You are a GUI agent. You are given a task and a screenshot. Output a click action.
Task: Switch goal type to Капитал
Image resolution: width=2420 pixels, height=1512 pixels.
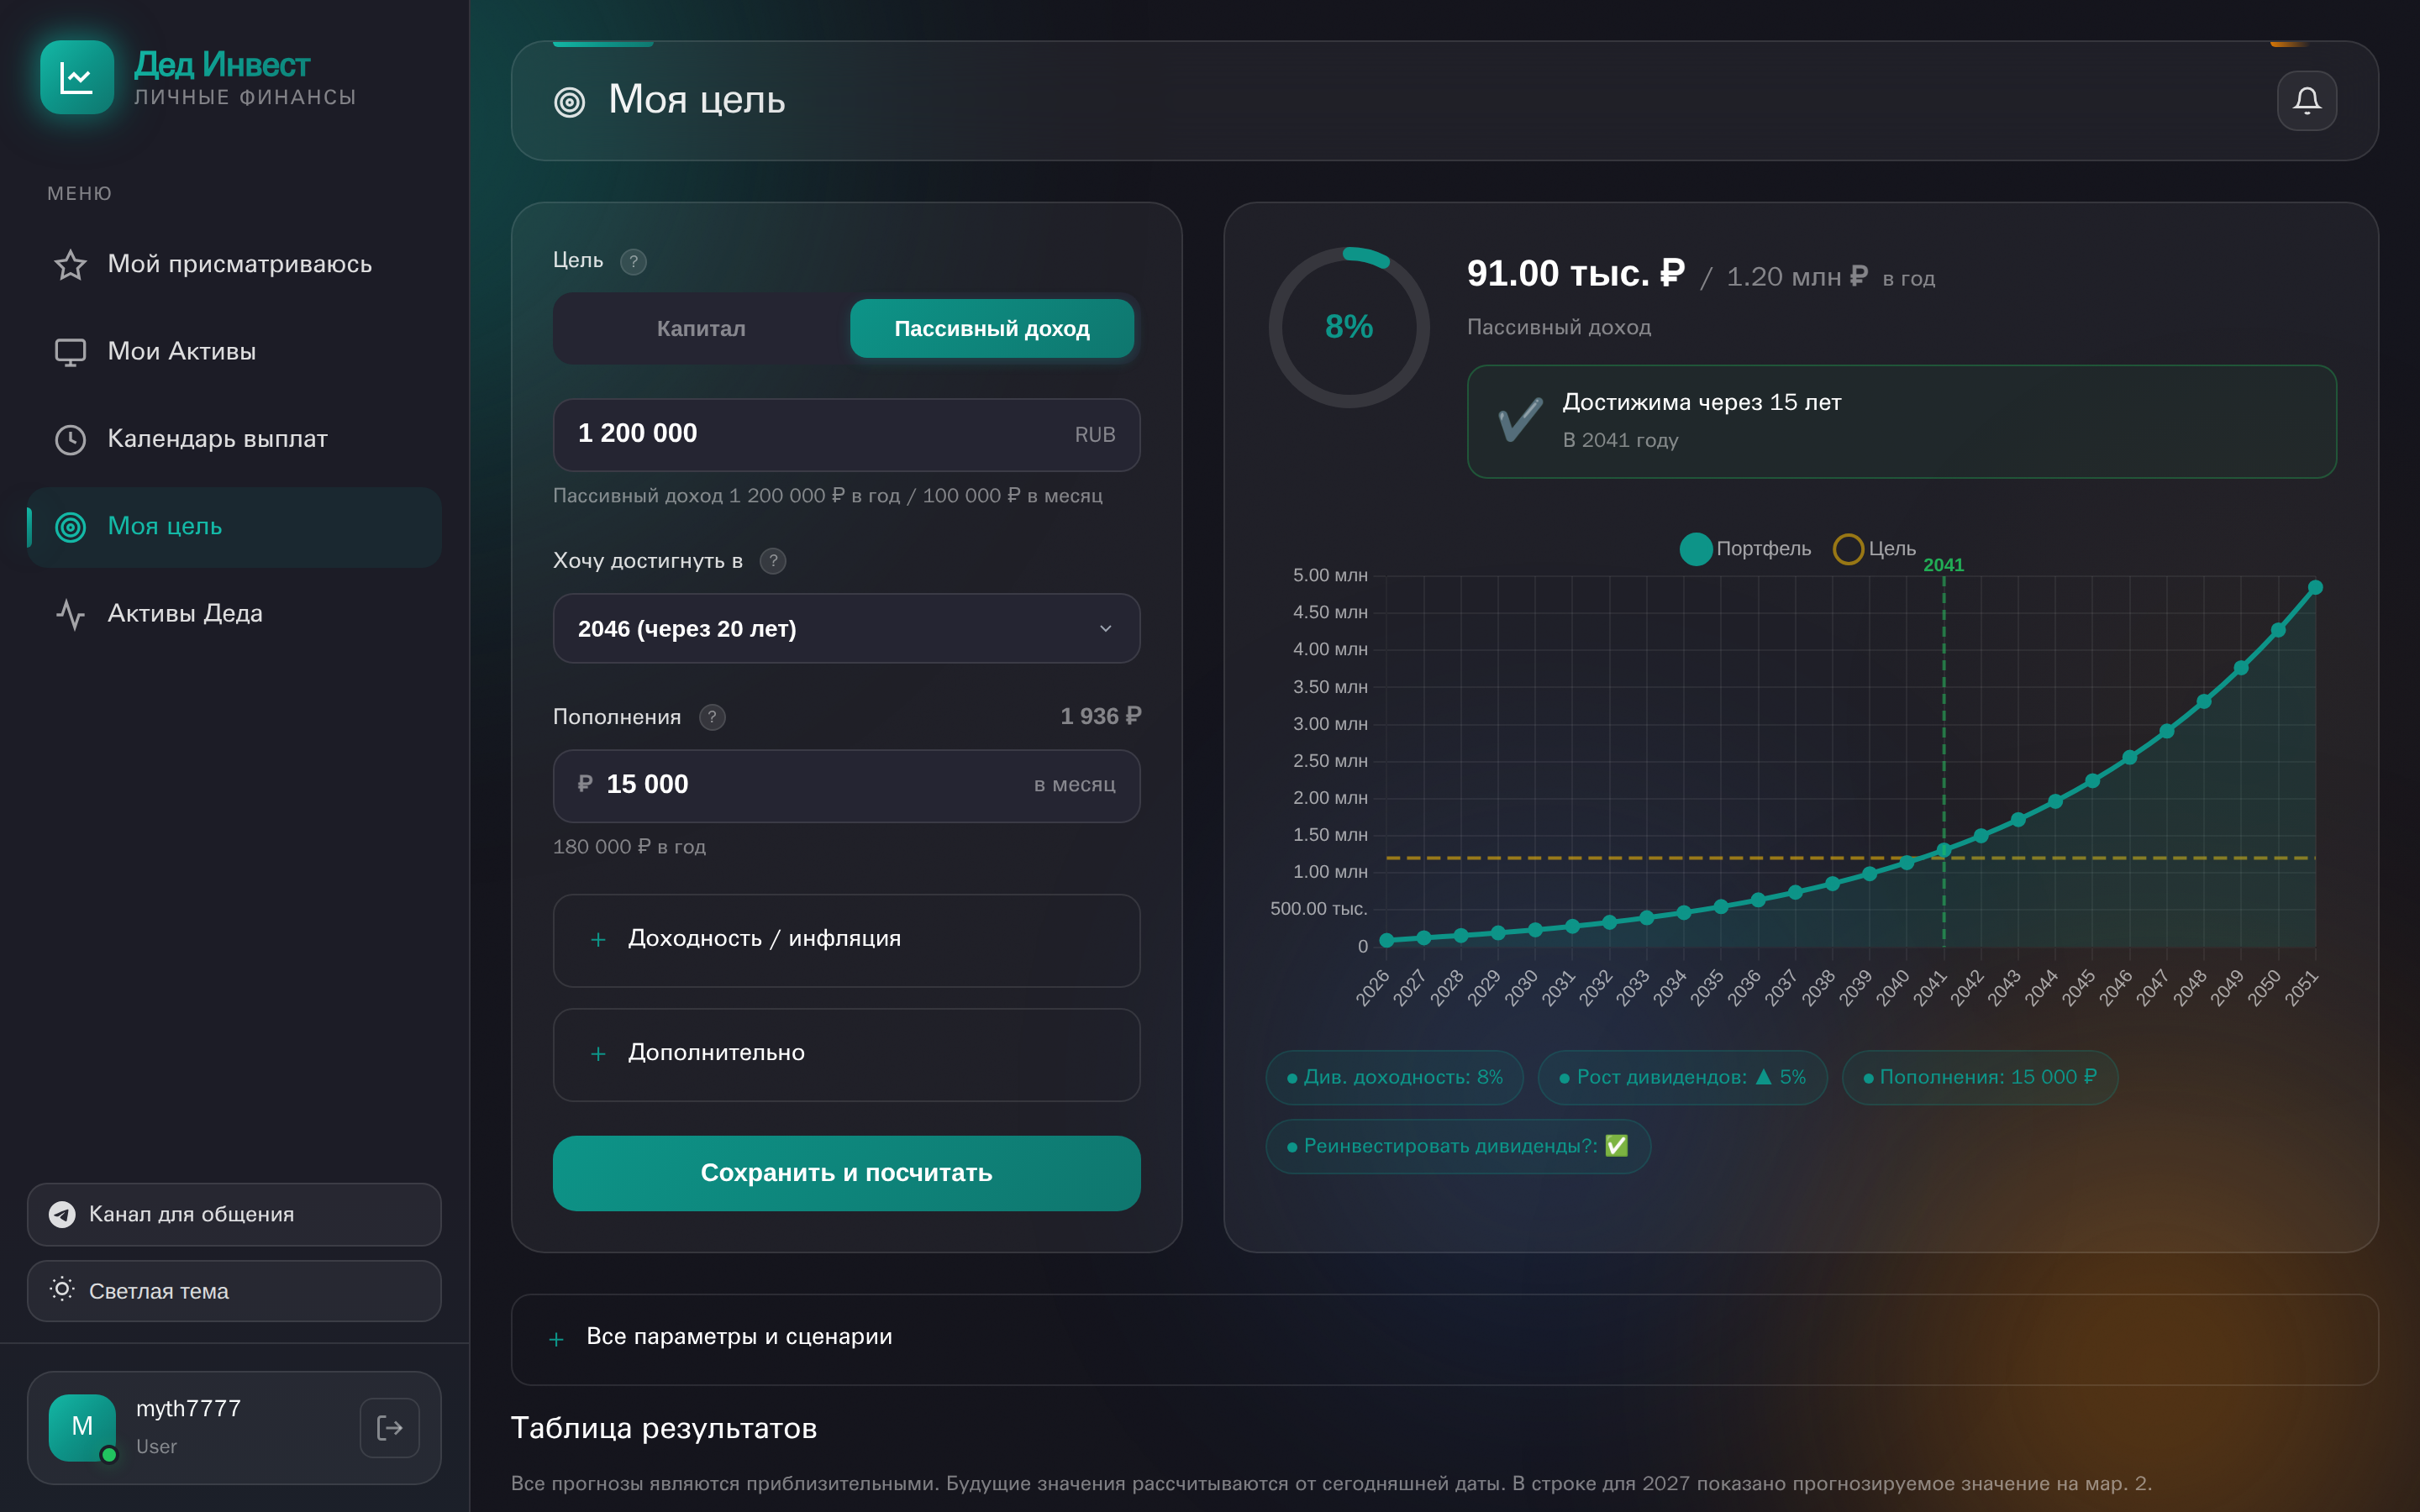pyautogui.click(x=701, y=328)
